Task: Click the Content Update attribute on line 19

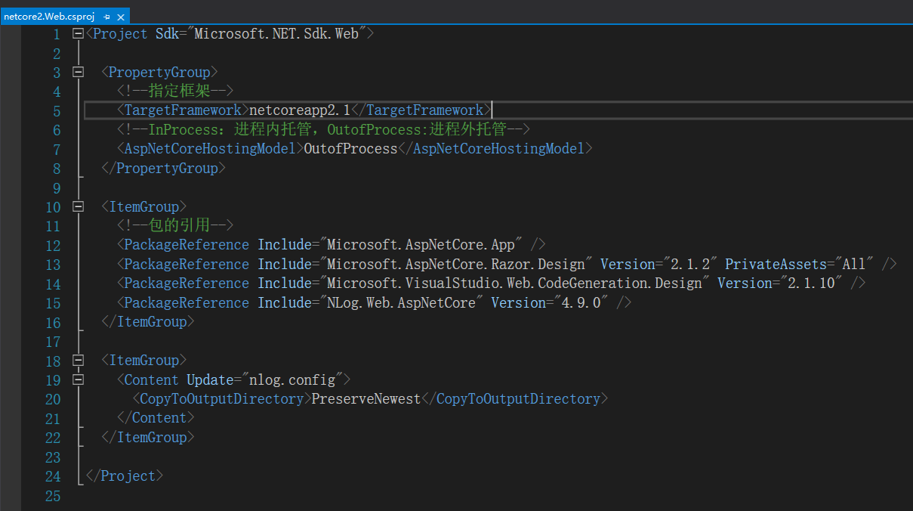Action: (x=210, y=380)
